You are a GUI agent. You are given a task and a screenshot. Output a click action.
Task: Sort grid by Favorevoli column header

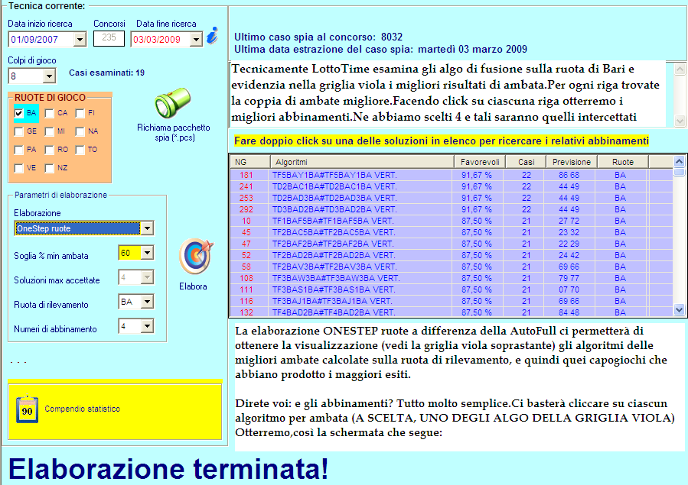coord(480,163)
